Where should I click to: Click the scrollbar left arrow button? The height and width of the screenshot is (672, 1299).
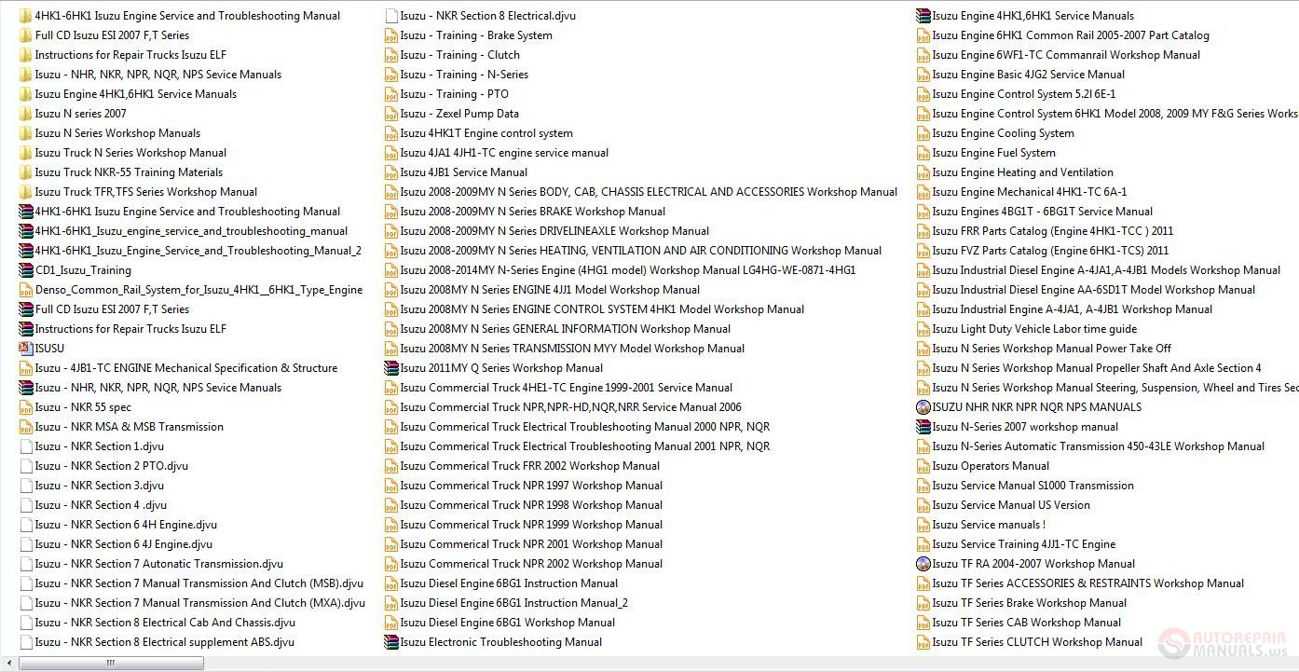[x=7, y=664]
